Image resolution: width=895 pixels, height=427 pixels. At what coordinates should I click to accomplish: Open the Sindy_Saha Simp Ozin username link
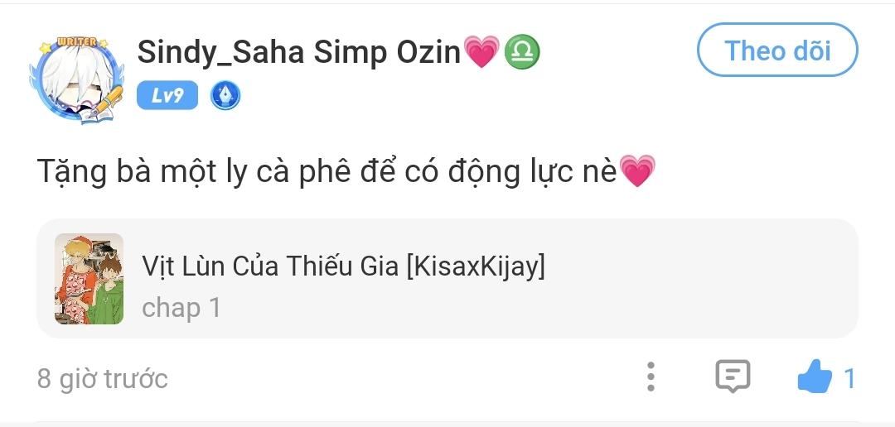click(298, 52)
